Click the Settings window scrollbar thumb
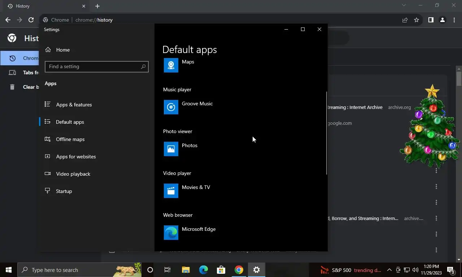The height and width of the screenshot is (277, 462). [327, 133]
